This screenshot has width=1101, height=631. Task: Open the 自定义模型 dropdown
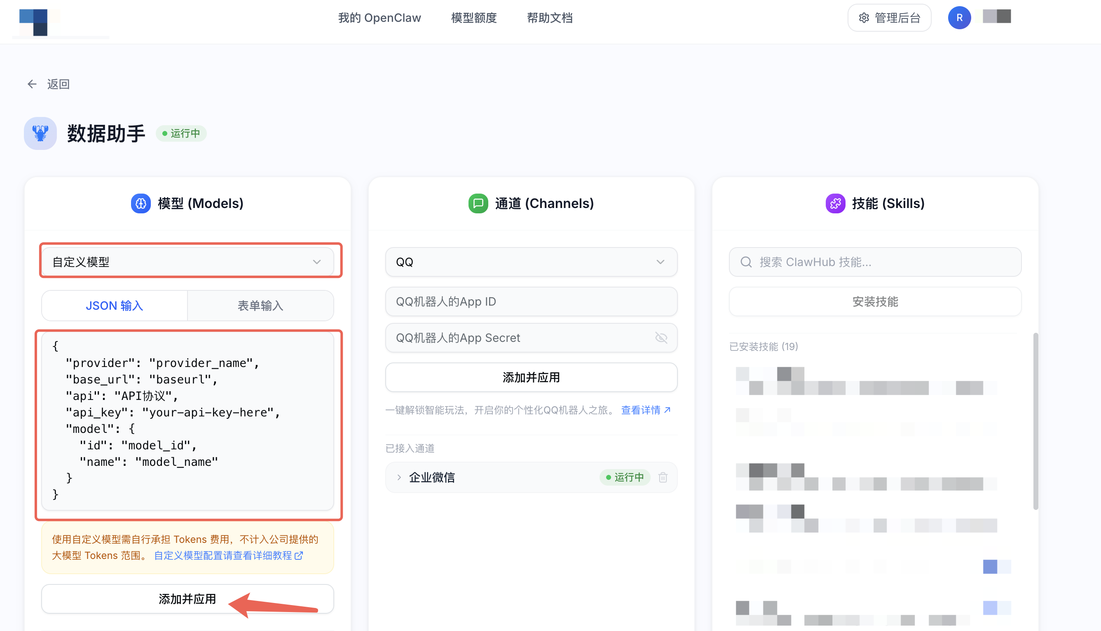[x=187, y=262]
